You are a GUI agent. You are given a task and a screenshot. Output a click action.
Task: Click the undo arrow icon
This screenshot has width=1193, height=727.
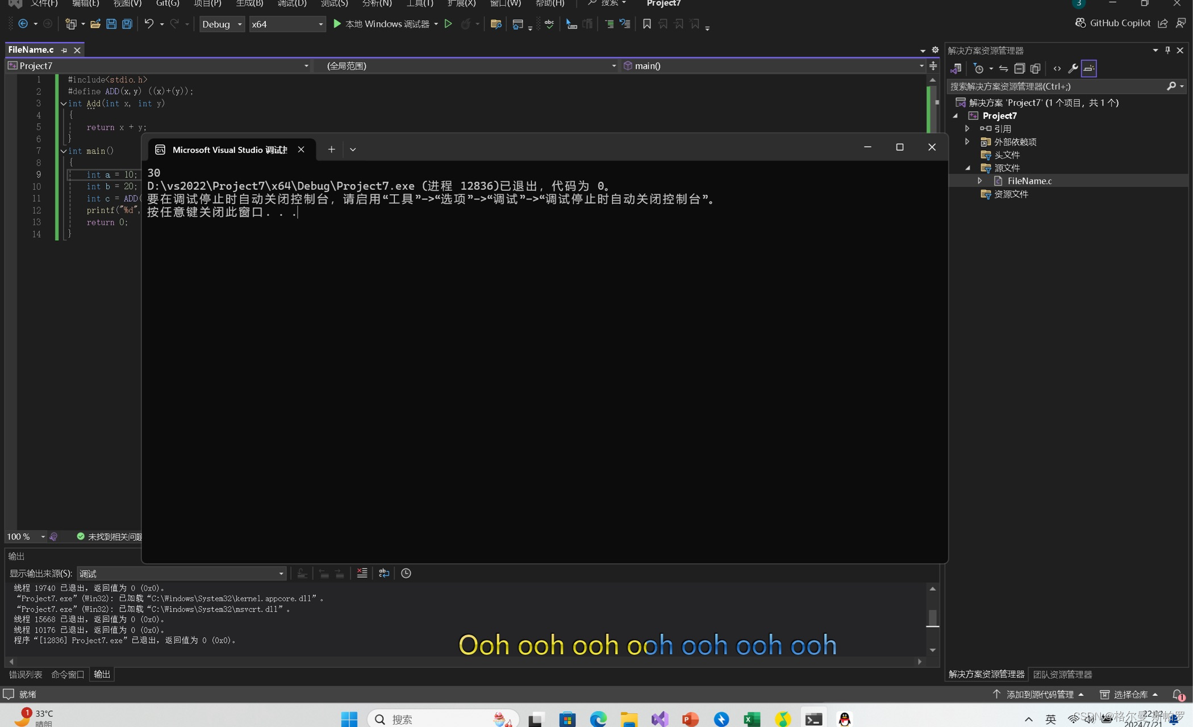(x=149, y=24)
